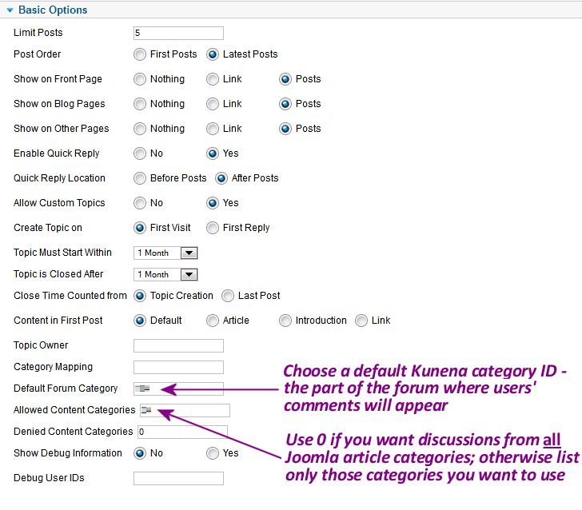Click the Limit Posts input field
This screenshot has width=582, height=510.
(178, 34)
